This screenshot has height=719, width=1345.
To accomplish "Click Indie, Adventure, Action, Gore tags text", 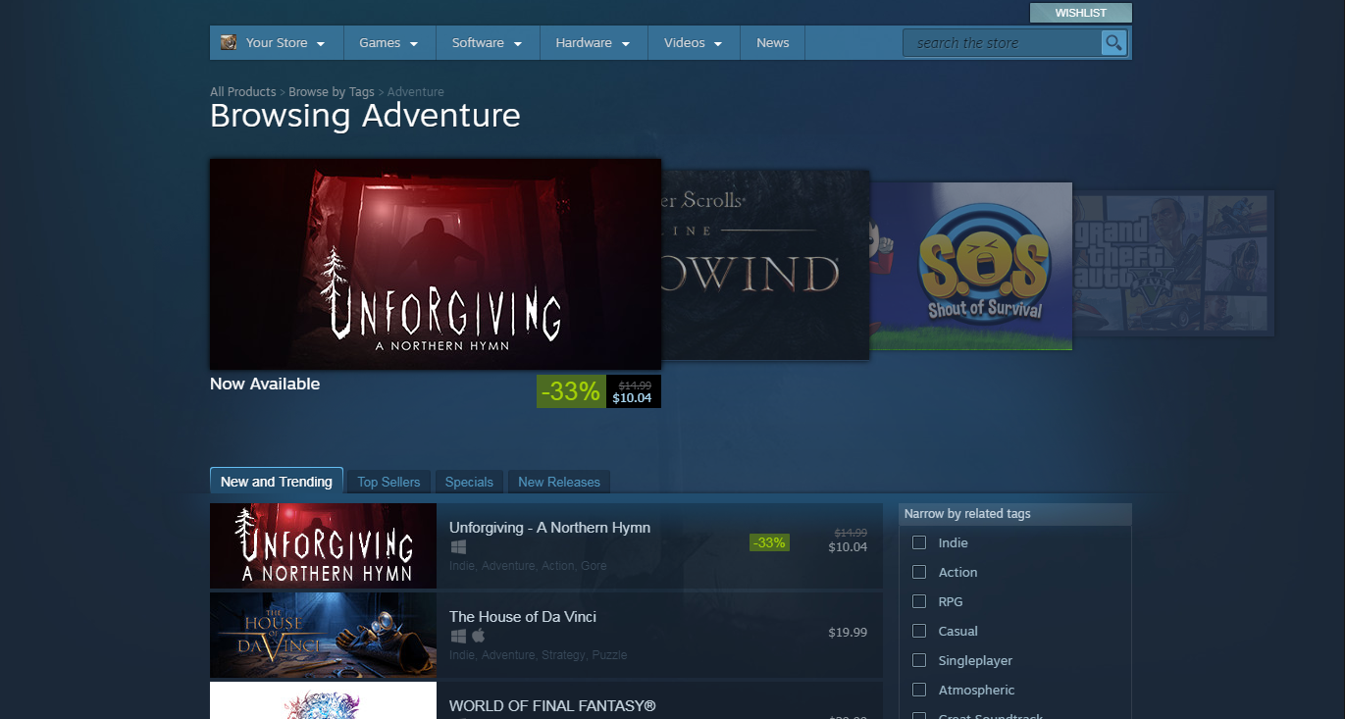I will (x=528, y=566).
